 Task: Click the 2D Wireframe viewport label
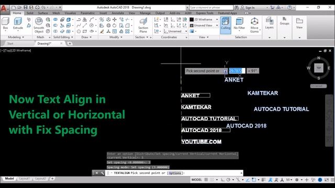pyautogui.click(x=21, y=51)
